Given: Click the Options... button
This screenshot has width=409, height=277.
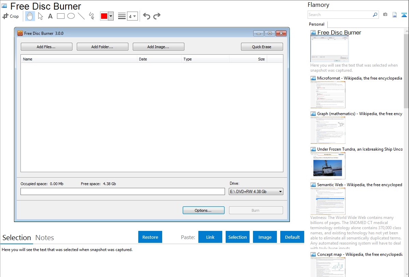Looking at the screenshot, I should click(203, 210).
